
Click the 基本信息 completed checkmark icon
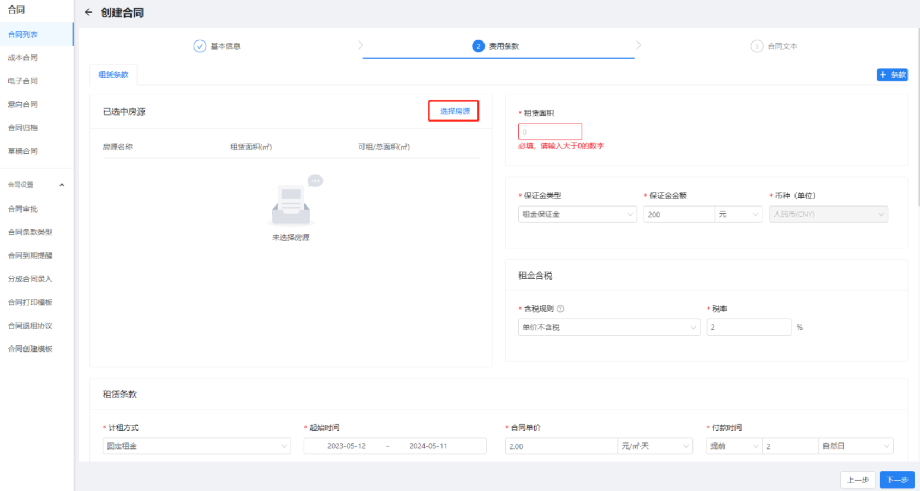(200, 46)
